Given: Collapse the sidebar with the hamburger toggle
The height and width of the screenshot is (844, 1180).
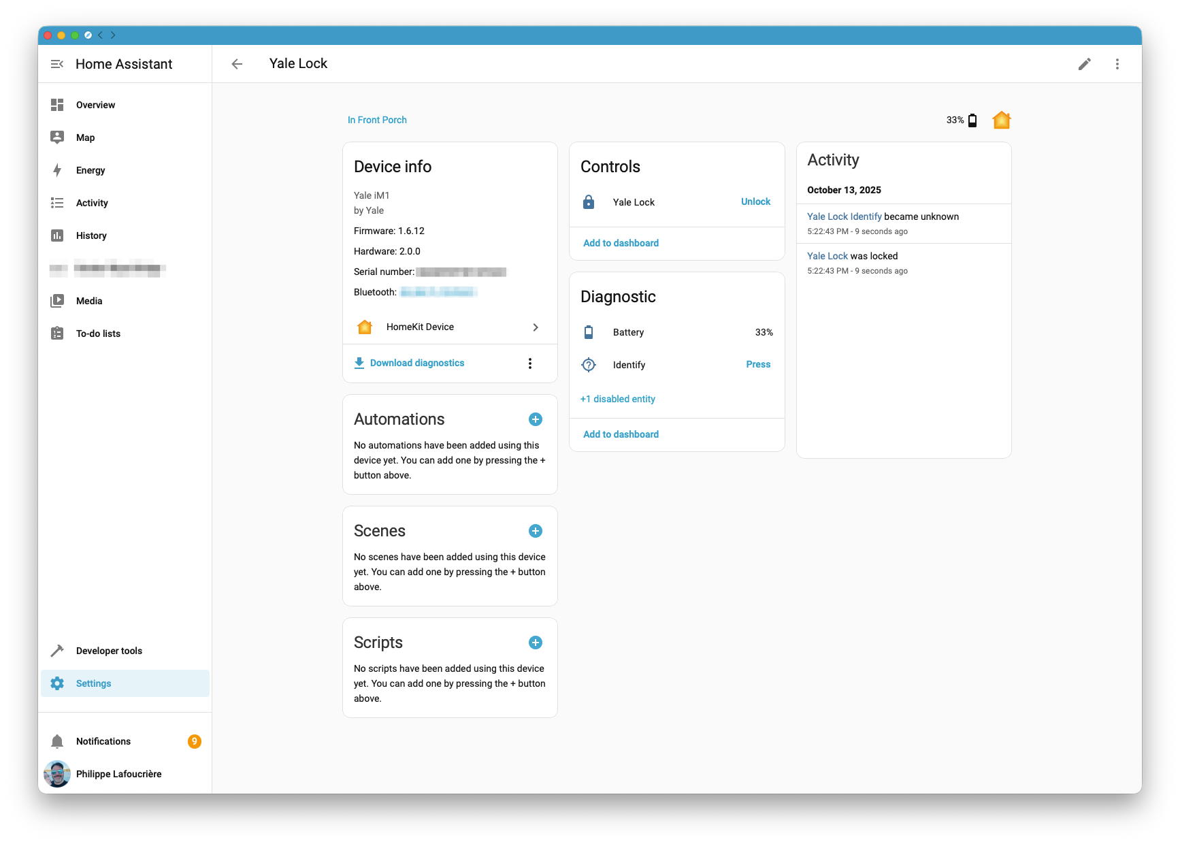Looking at the screenshot, I should tap(57, 63).
